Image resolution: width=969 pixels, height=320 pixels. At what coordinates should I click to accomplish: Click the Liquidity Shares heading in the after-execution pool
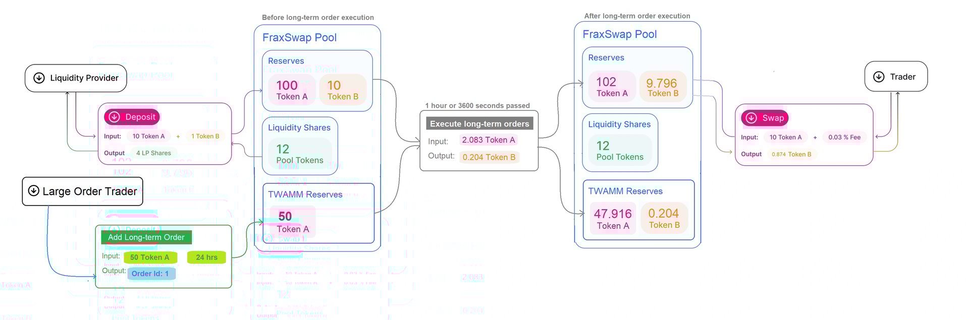619,124
